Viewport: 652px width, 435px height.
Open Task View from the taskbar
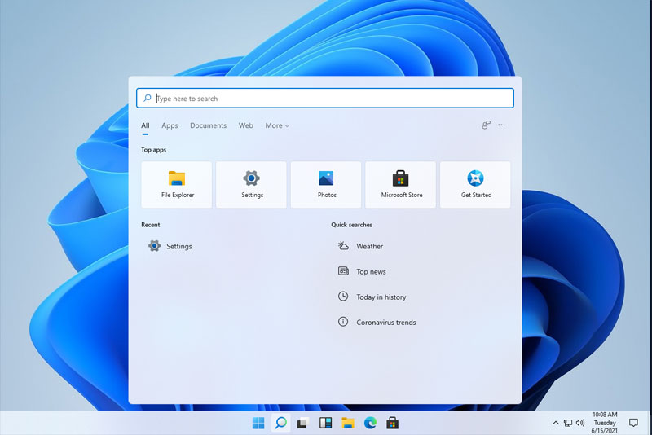pos(302,423)
